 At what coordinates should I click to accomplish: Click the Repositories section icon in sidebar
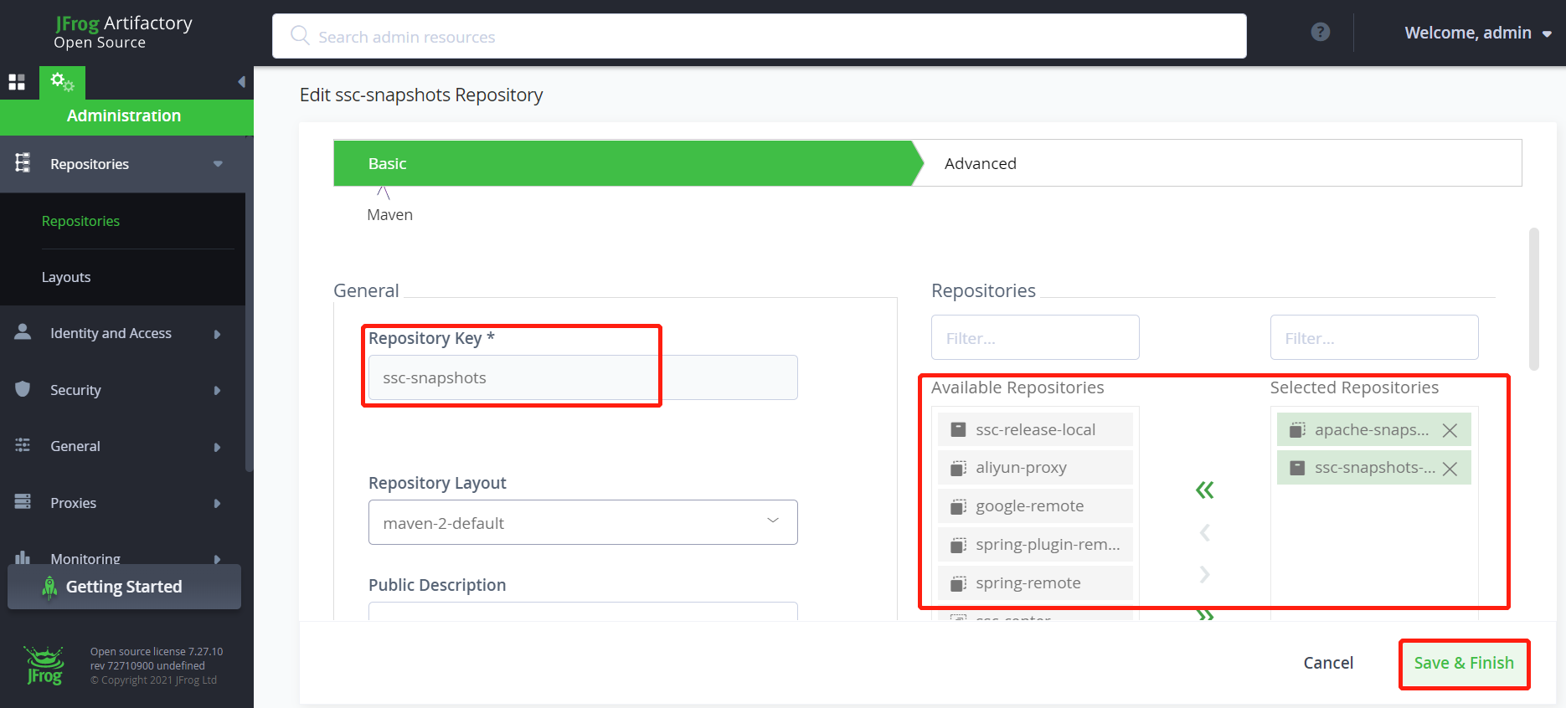point(23,162)
